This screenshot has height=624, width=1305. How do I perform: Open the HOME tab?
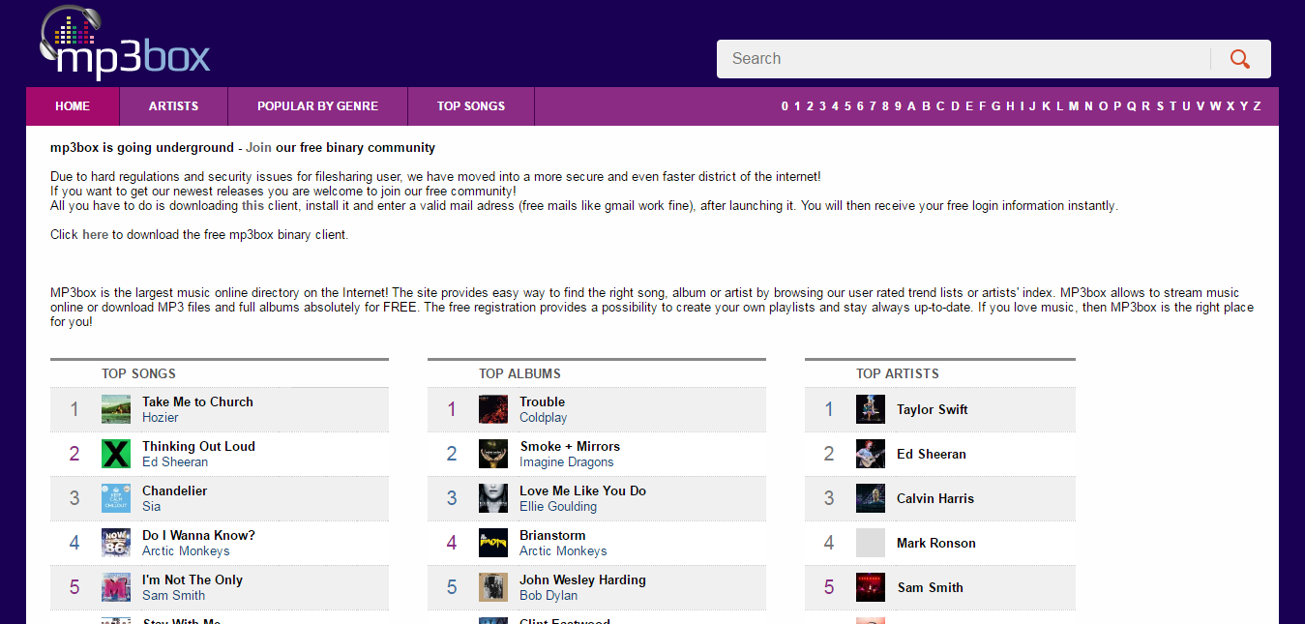click(73, 106)
